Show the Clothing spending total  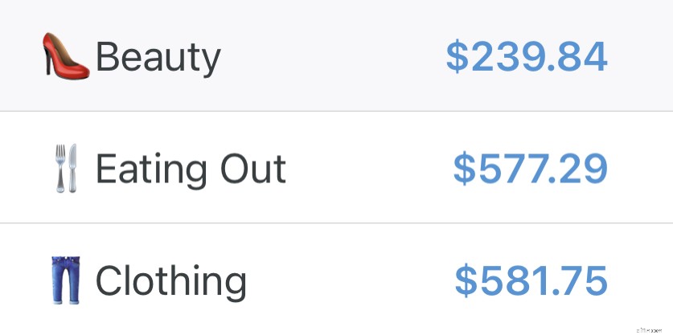(x=531, y=281)
